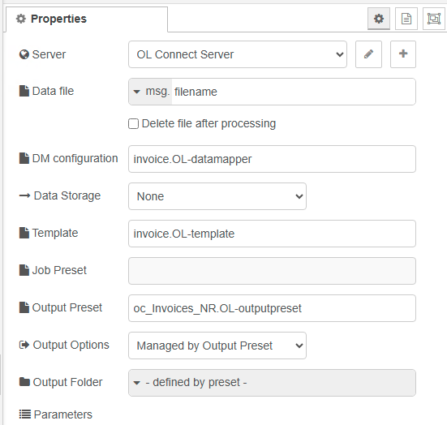Image resolution: width=447 pixels, height=425 pixels.
Task: Expand the Data Storage dropdown
Action: [217, 196]
